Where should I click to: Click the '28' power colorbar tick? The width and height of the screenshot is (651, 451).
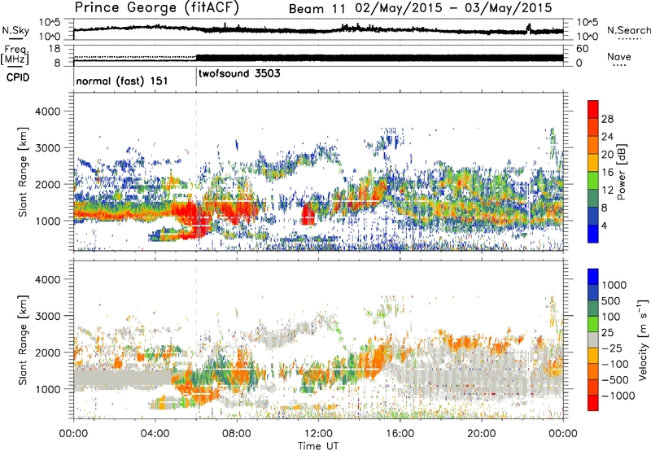pos(607,119)
